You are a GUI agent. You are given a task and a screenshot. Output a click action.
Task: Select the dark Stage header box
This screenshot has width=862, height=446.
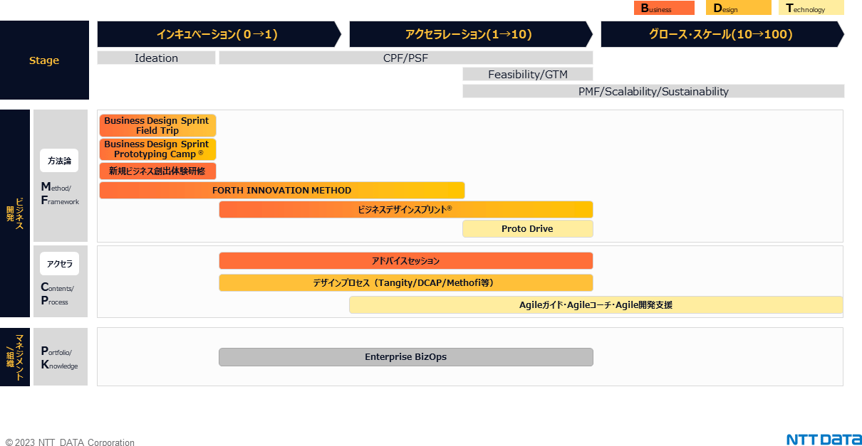44,60
